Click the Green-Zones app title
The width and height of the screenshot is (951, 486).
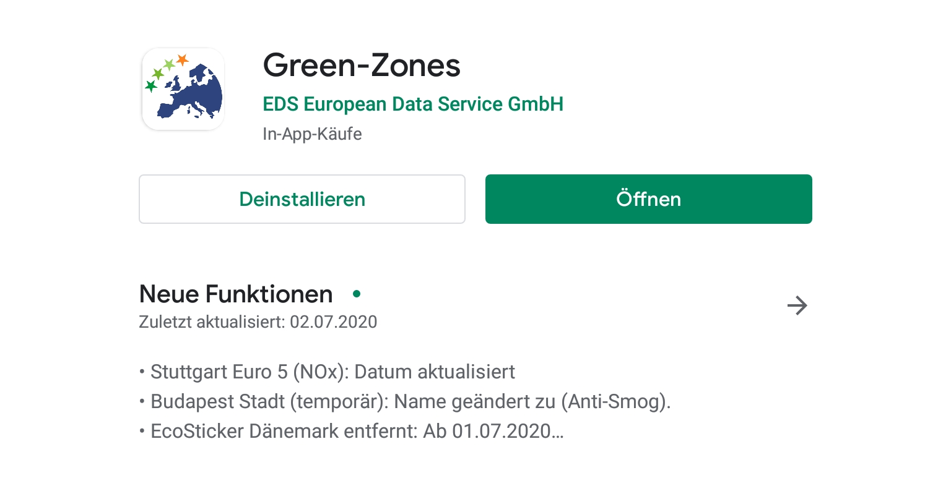[x=362, y=66]
